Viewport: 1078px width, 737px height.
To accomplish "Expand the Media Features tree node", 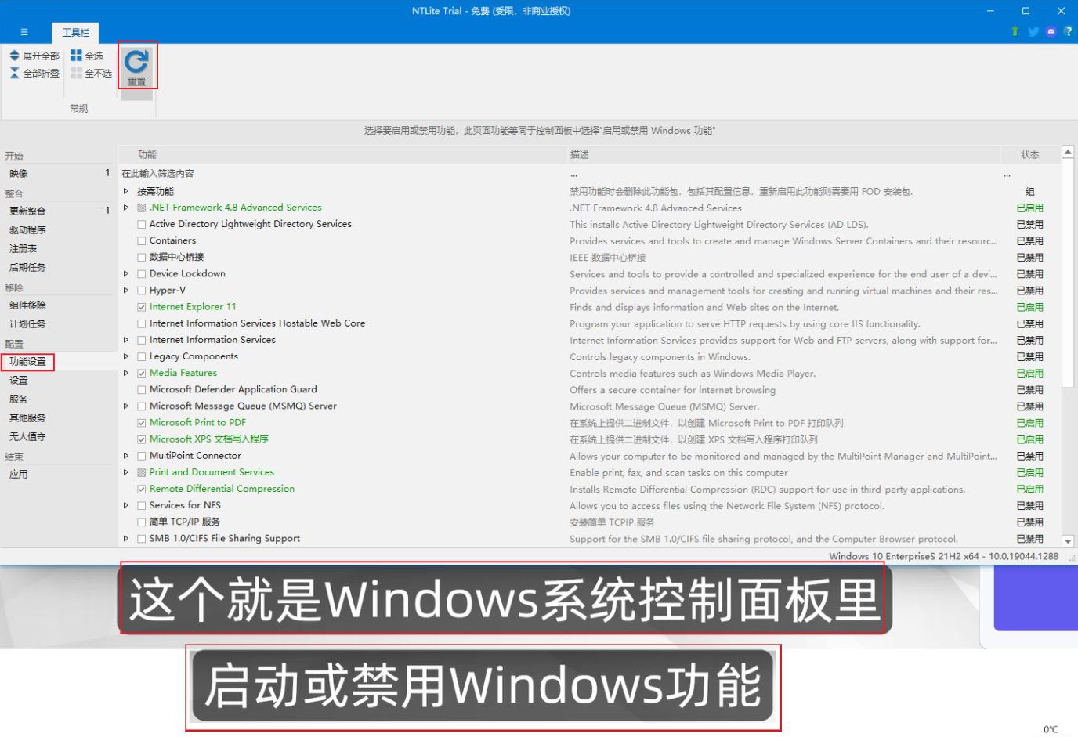I will coord(126,373).
